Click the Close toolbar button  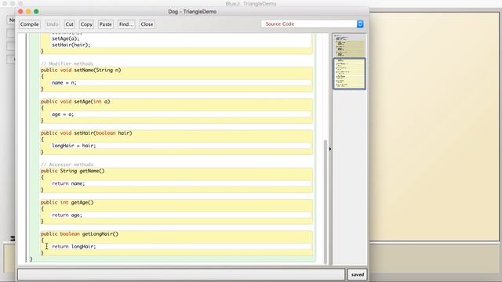click(147, 24)
